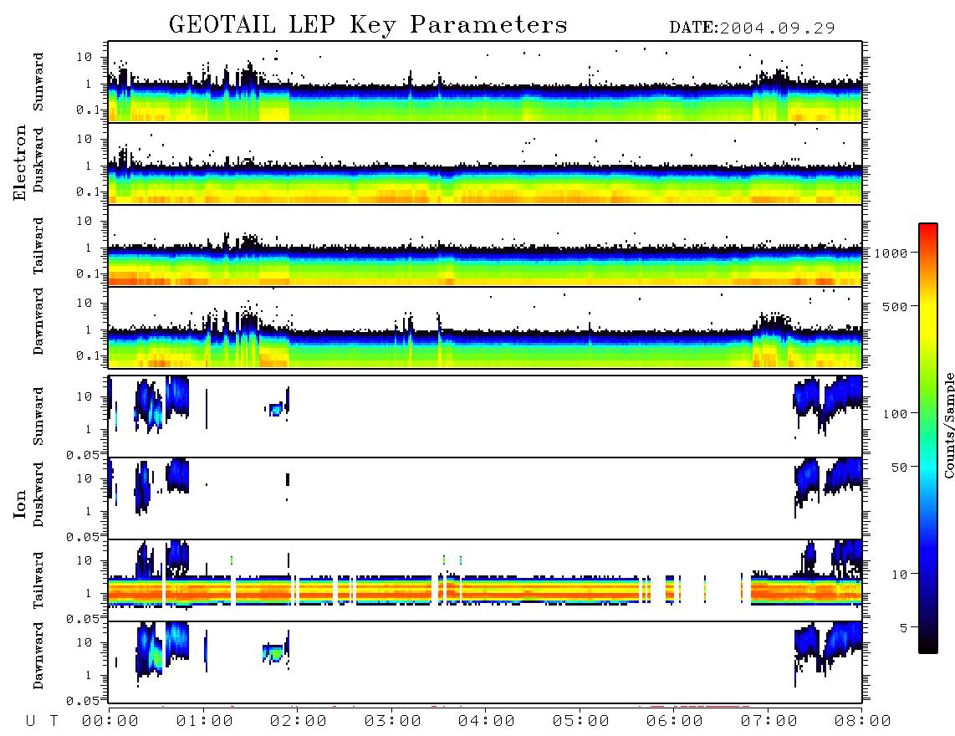Click the '01:00' time tick label

pos(205,722)
